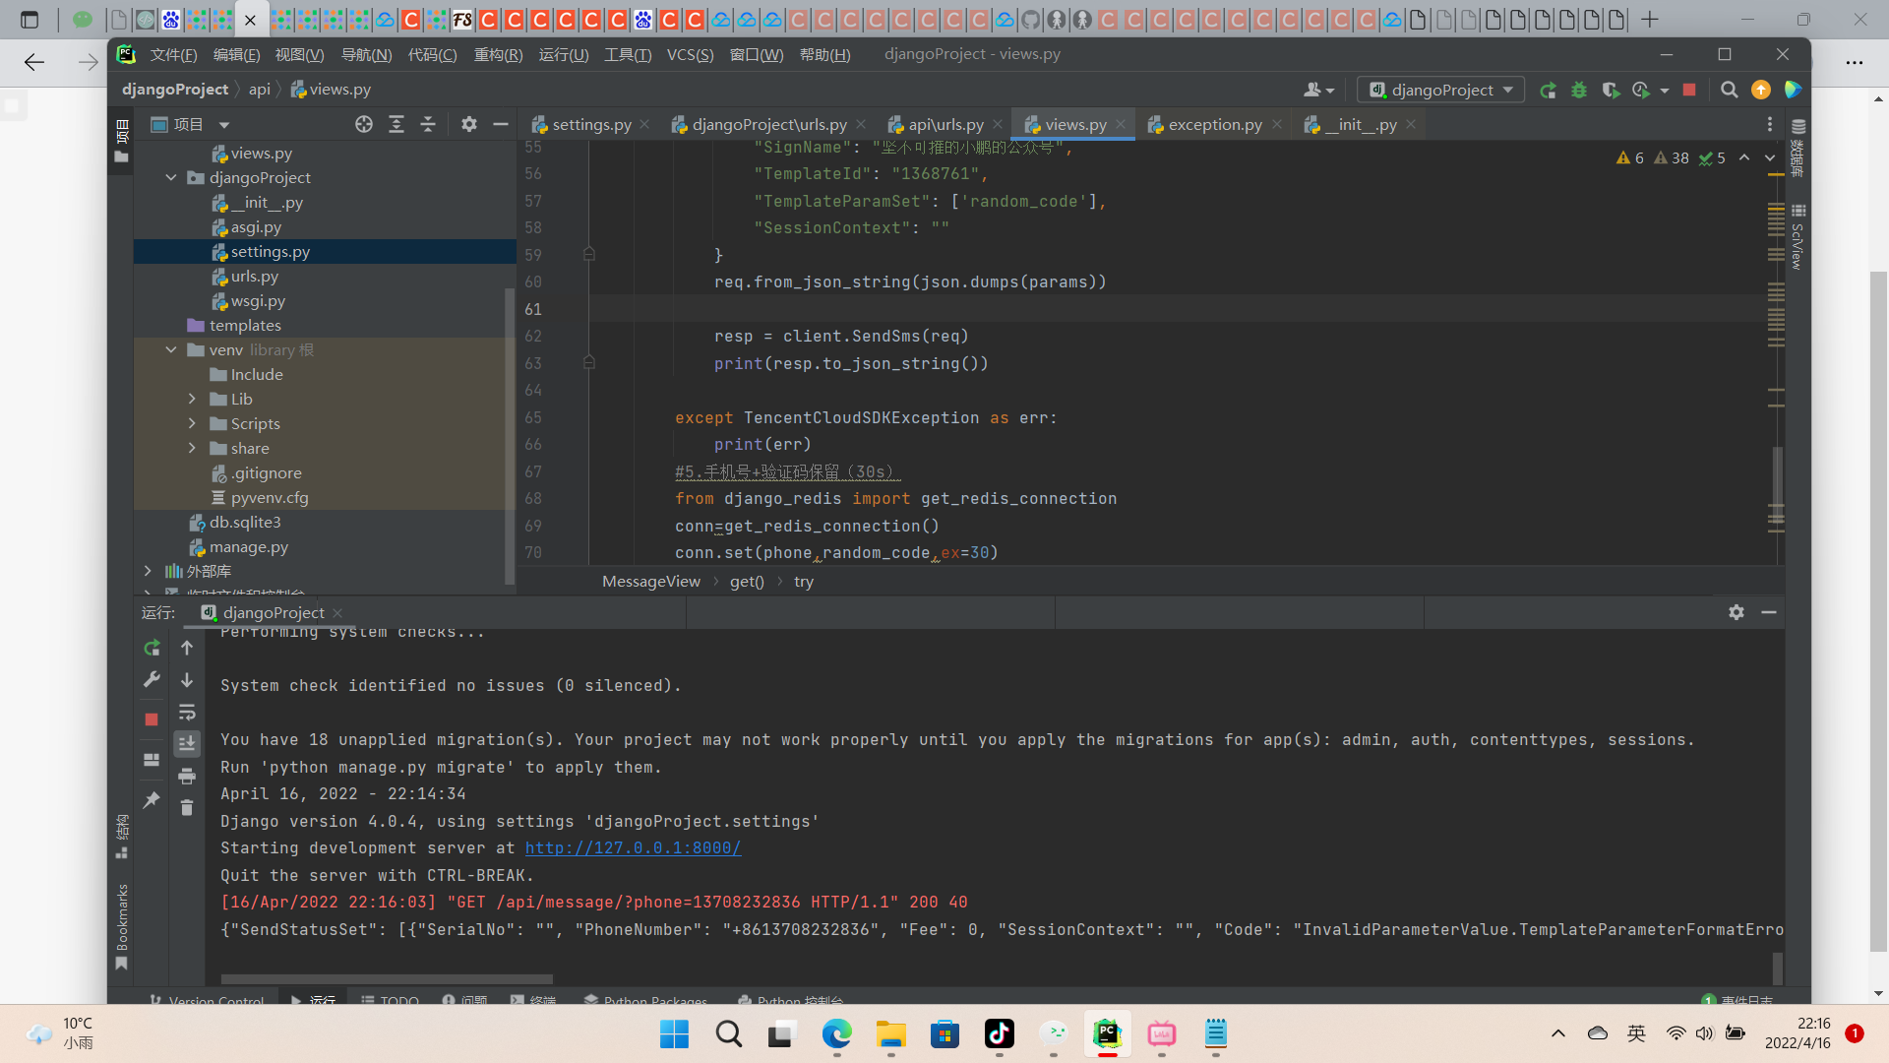Screen dimensions: 1889x1063
Task: Hide the project panel with minus icon
Action: point(501,124)
